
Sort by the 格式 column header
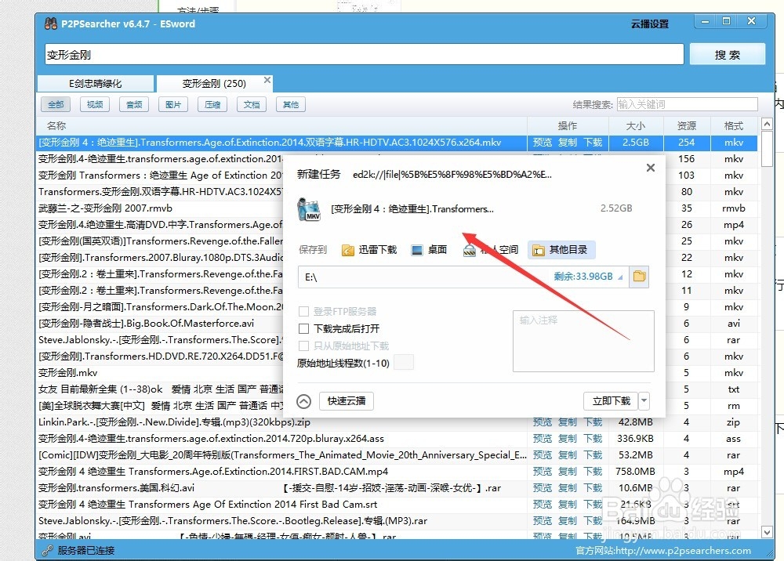(734, 125)
